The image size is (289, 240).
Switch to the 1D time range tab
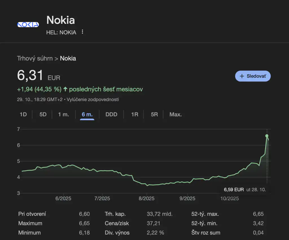pyautogui.click(x=23, y=115)
